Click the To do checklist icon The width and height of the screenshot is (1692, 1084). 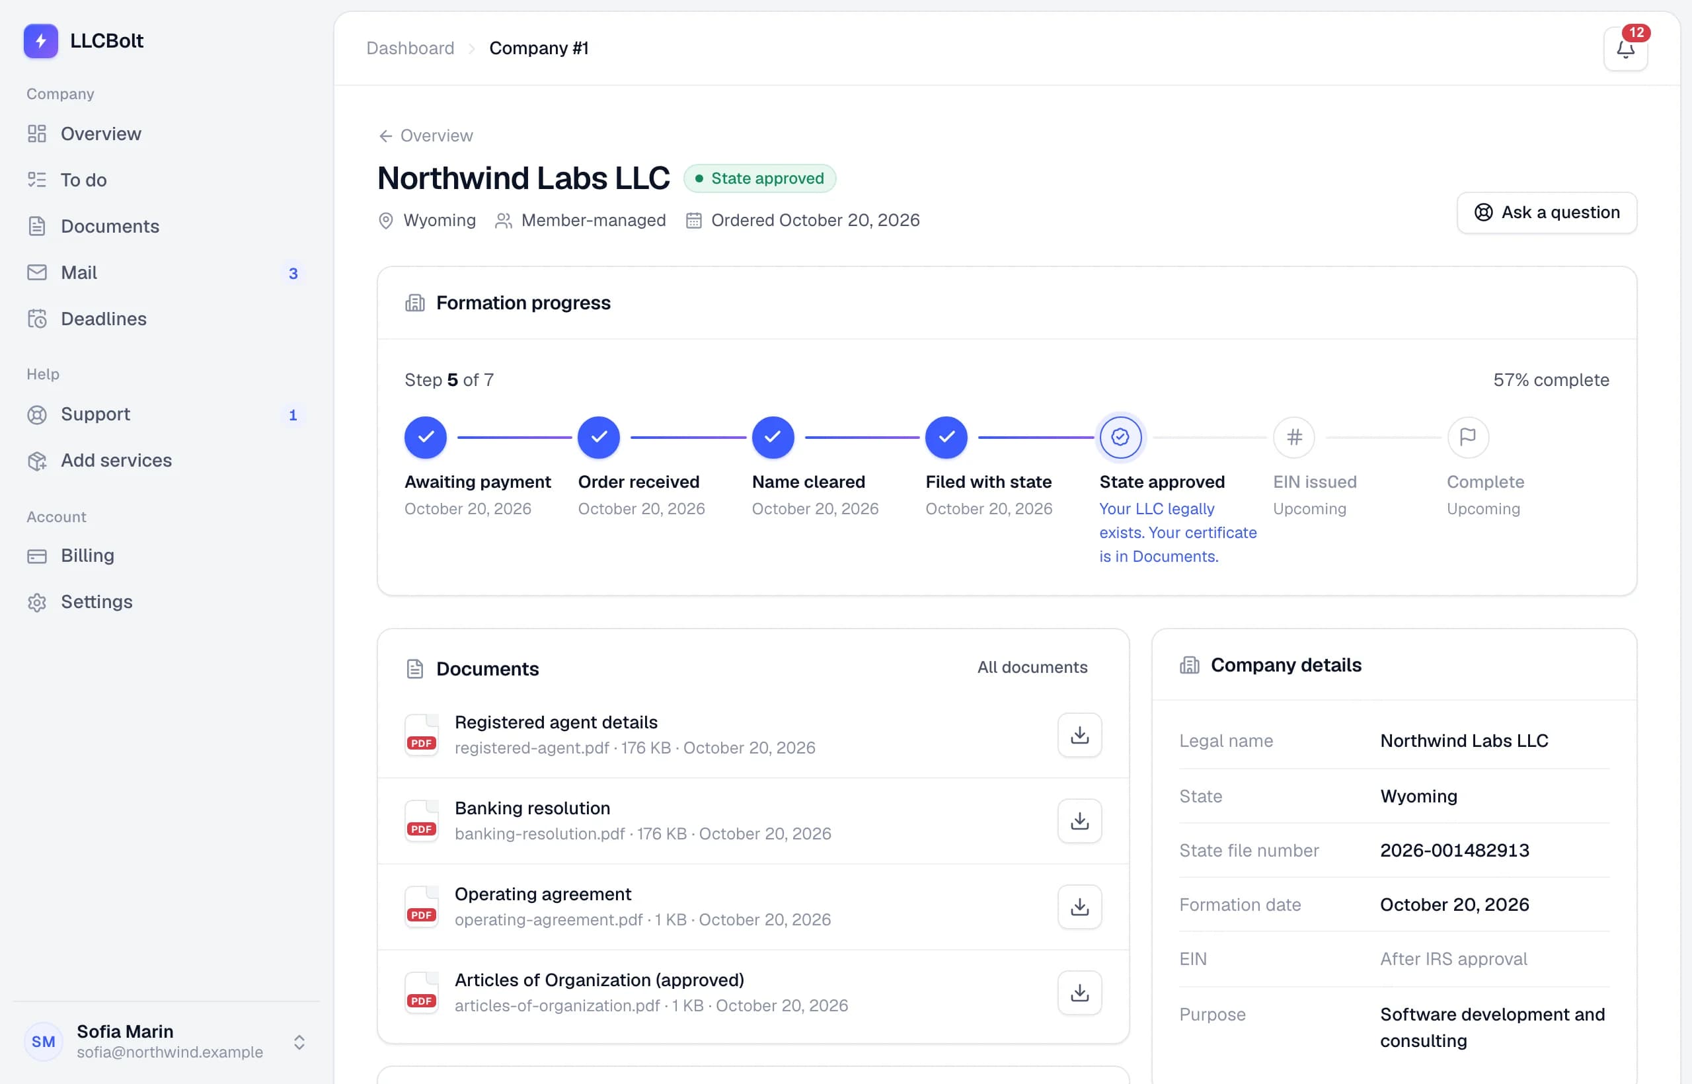point(36,180)
